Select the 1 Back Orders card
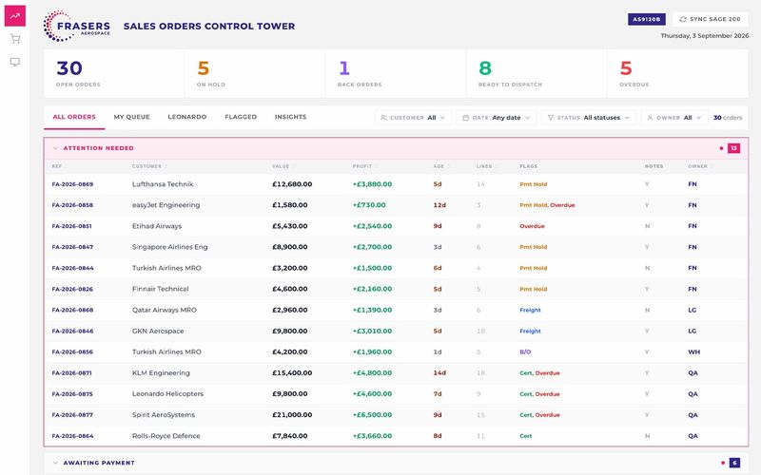761x475 pixels. [396, 74]
